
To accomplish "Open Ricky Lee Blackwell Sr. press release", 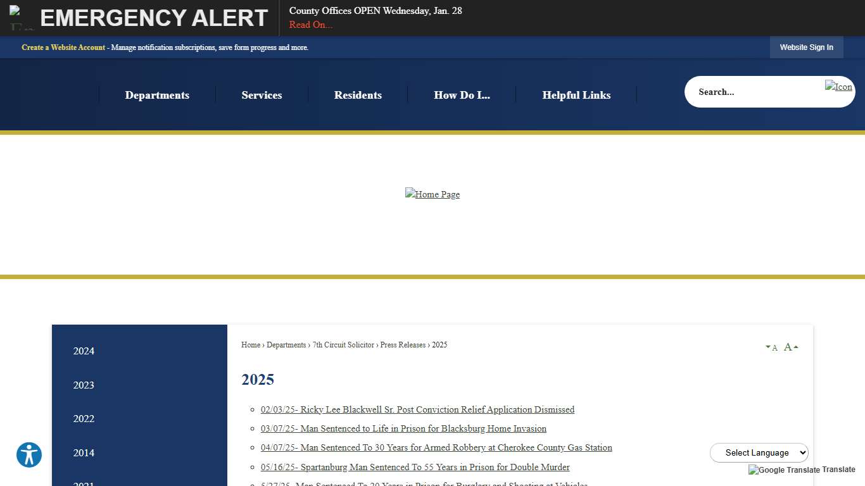I will tap(417, 409).
